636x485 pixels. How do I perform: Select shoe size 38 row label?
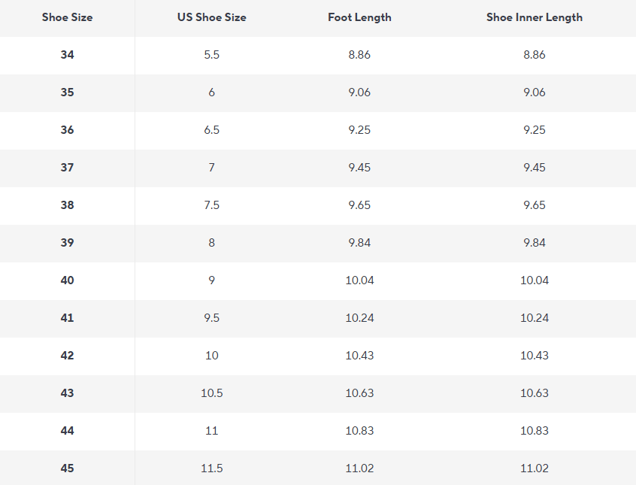(68, 205)
